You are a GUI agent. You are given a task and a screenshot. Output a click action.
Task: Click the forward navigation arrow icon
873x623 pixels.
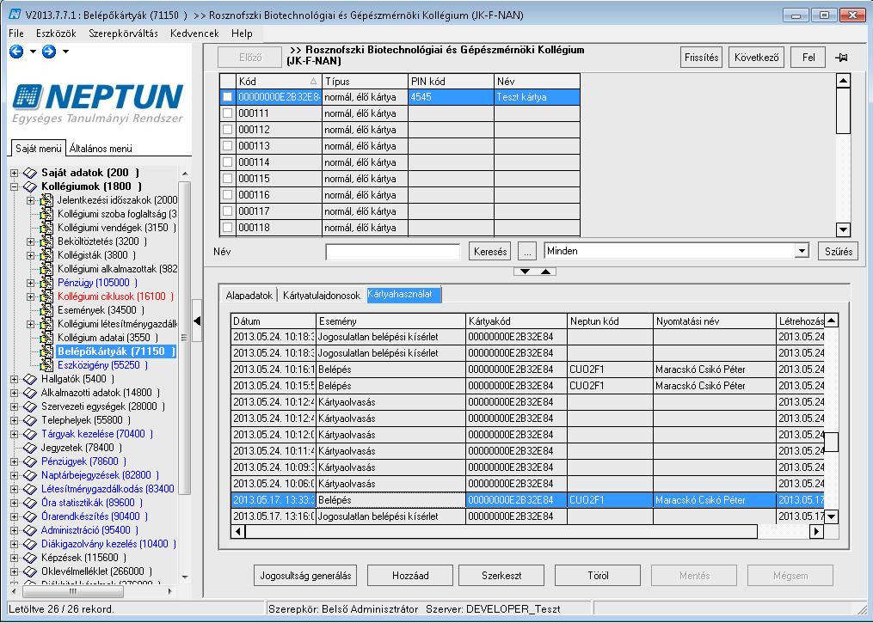[x=49, y=52]
